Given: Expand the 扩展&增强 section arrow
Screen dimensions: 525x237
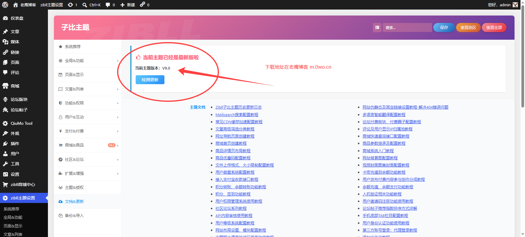Looking at the screenshot, I should 118,174.
